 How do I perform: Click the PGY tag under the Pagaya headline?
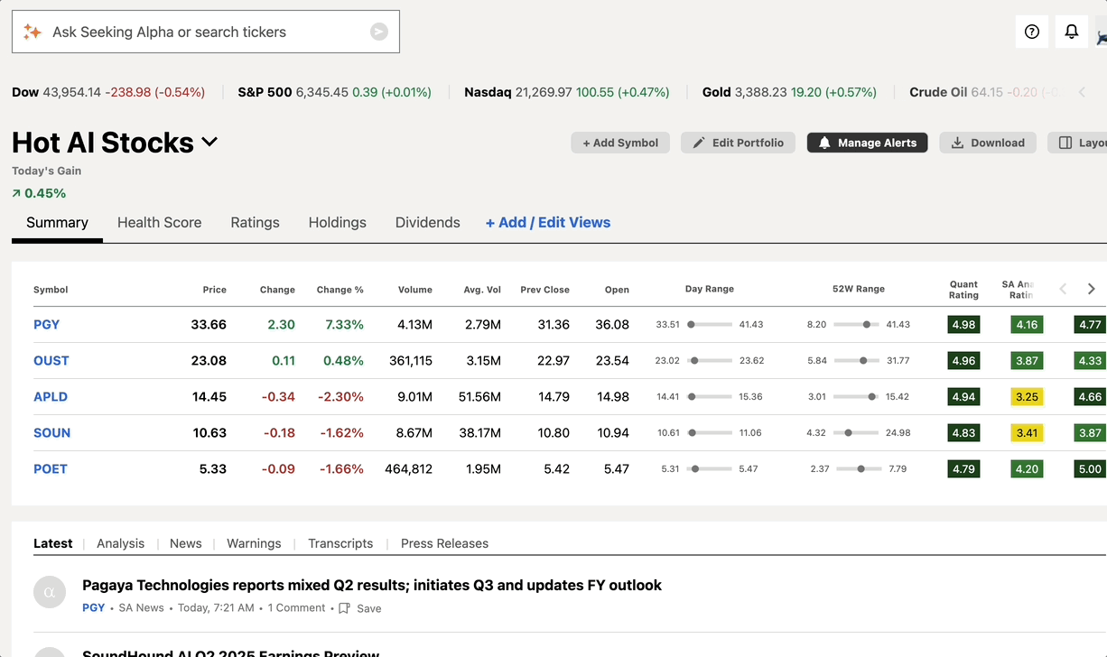[x=94, y=608]
